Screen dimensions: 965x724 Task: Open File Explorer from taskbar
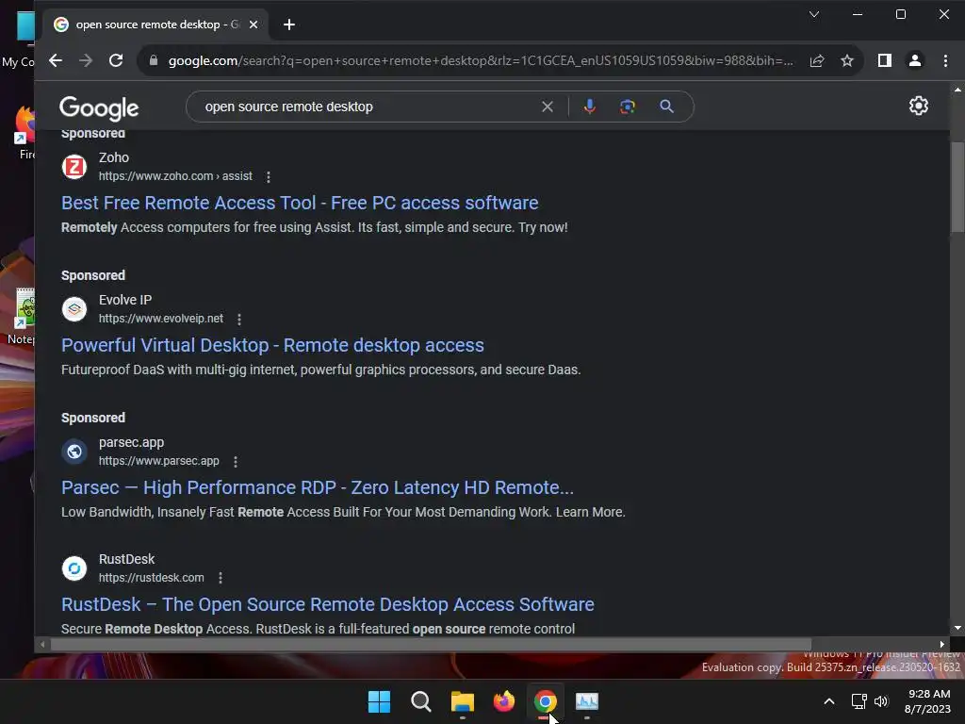point(462,701)
